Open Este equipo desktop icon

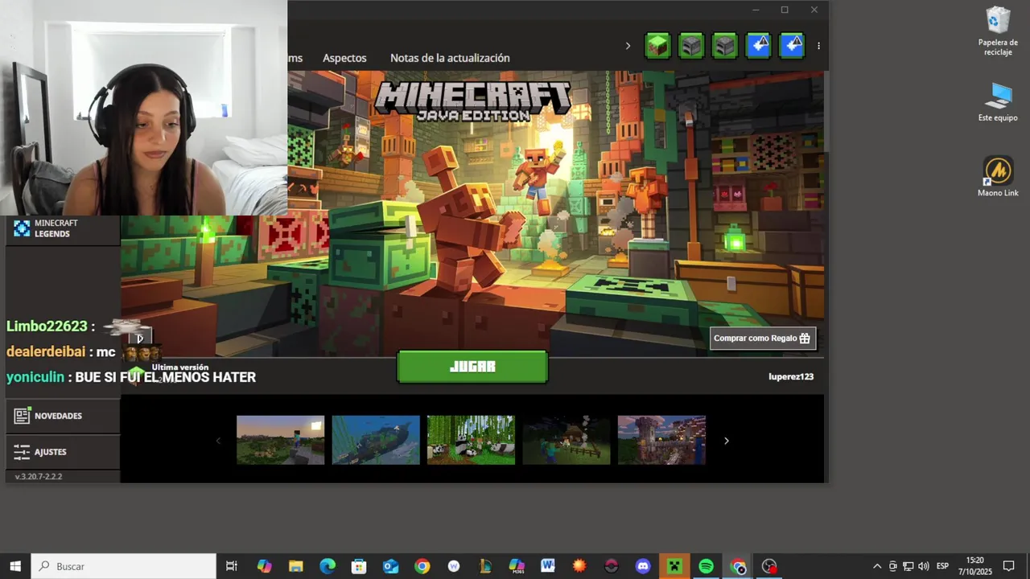998,102
